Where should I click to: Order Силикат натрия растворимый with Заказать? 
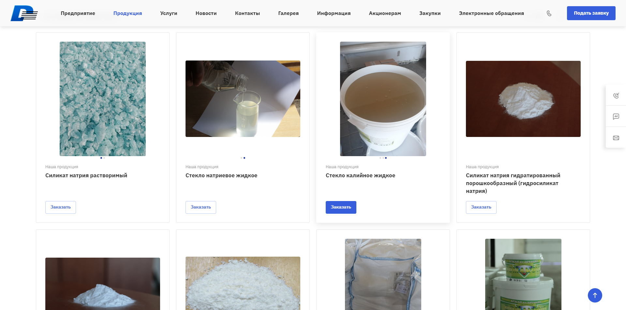pyautogui.click(x=61, y=207)
